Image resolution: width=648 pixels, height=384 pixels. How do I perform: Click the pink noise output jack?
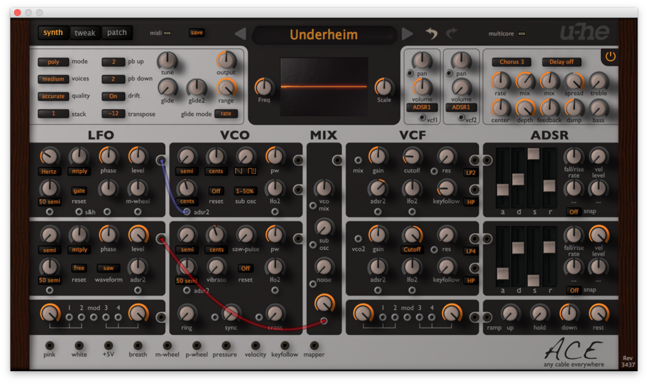click(50, 345)
